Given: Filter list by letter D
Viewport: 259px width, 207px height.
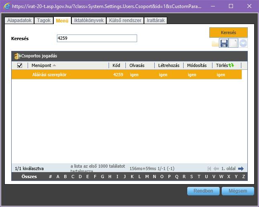Looking at the screenshot, I should [80, 177].
